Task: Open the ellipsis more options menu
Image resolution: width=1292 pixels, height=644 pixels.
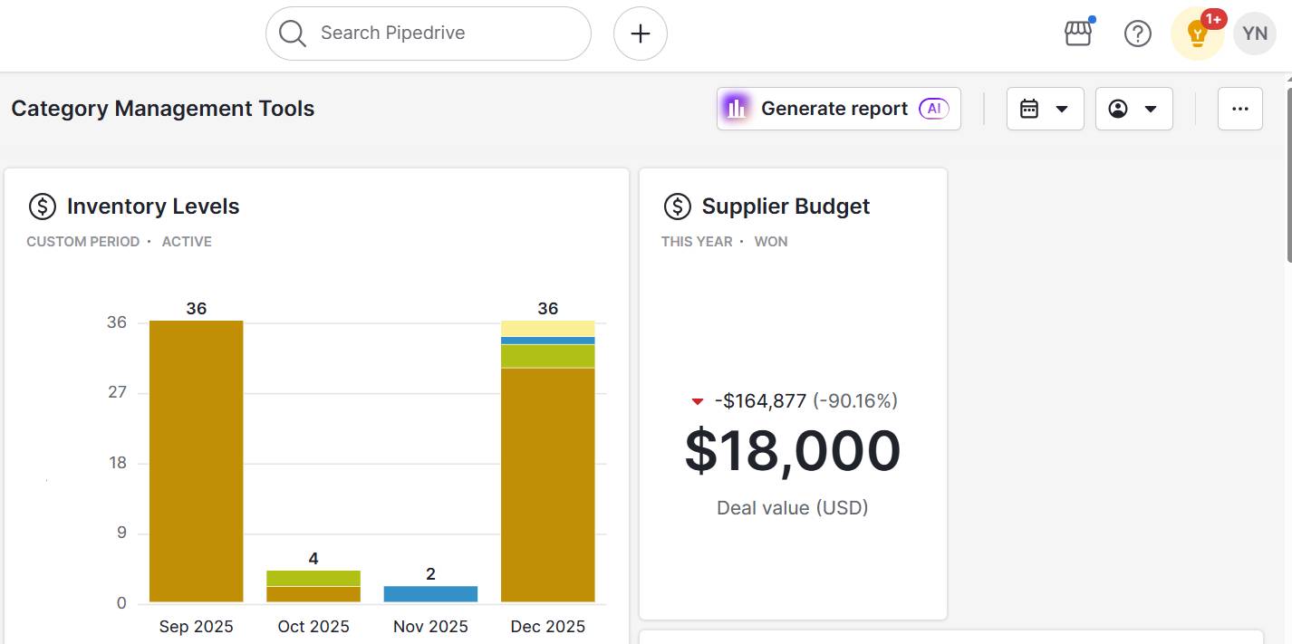Action: click(x=1239, y=108)
